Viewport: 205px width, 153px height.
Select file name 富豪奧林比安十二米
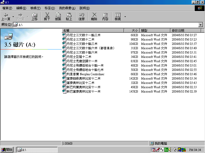tap(80, 83)
